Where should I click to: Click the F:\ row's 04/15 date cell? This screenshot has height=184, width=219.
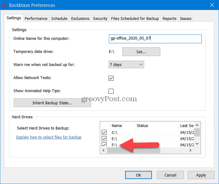(186, 145)
